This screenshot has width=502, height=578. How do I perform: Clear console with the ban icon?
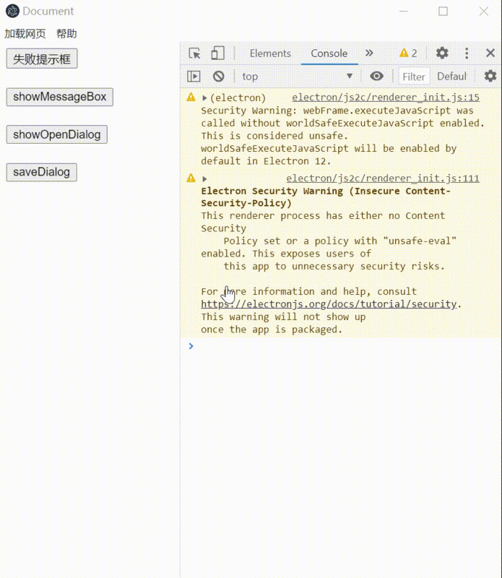tap(219, 77)
